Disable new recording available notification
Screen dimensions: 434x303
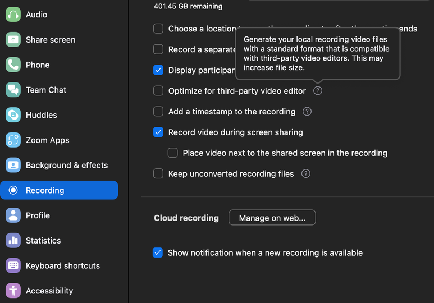(x=158, y=253)
